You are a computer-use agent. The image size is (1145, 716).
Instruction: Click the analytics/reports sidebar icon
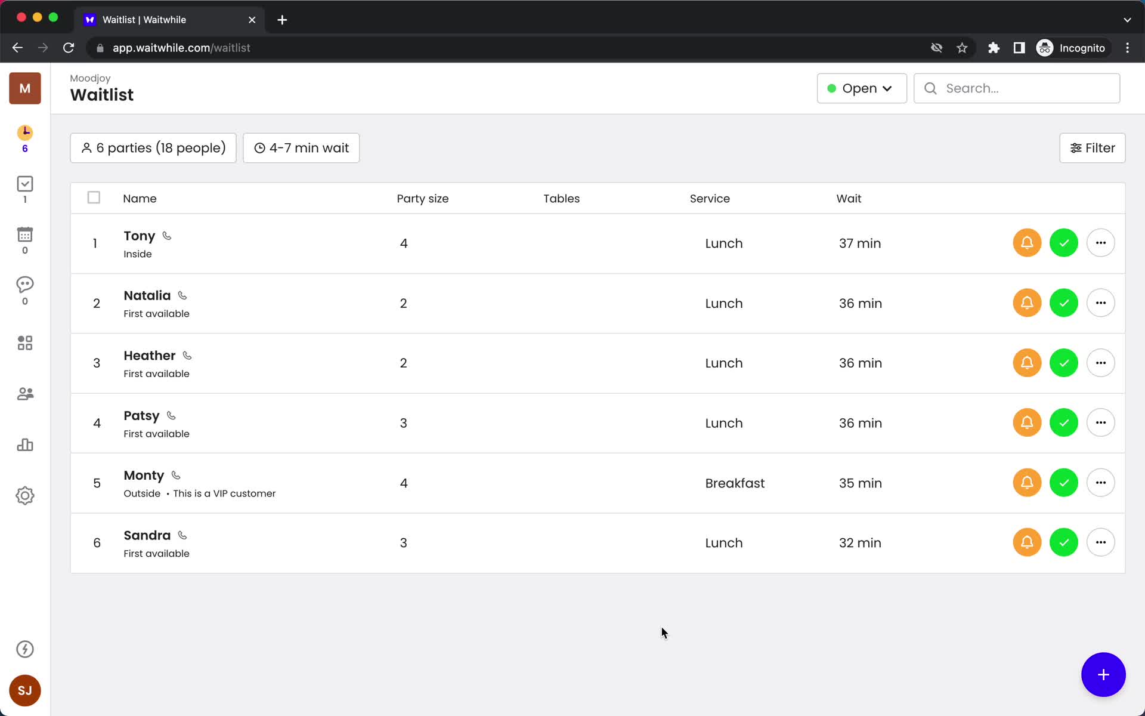click(x=24, y=445)
